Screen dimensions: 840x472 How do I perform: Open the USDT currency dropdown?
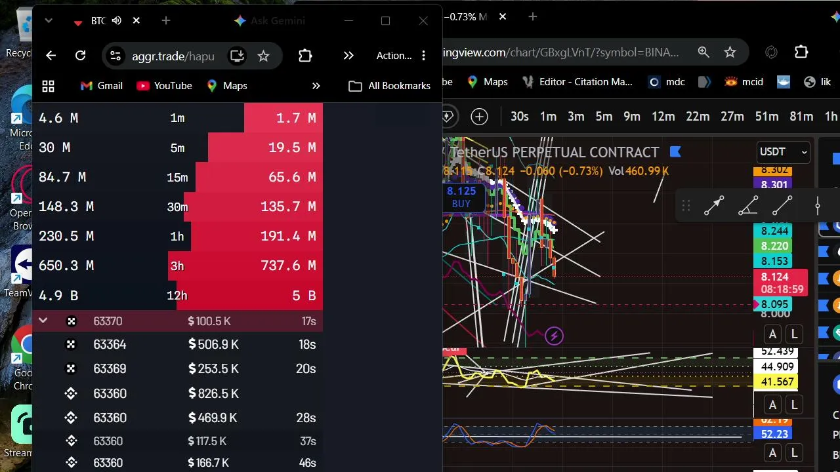tap(783, 152)
